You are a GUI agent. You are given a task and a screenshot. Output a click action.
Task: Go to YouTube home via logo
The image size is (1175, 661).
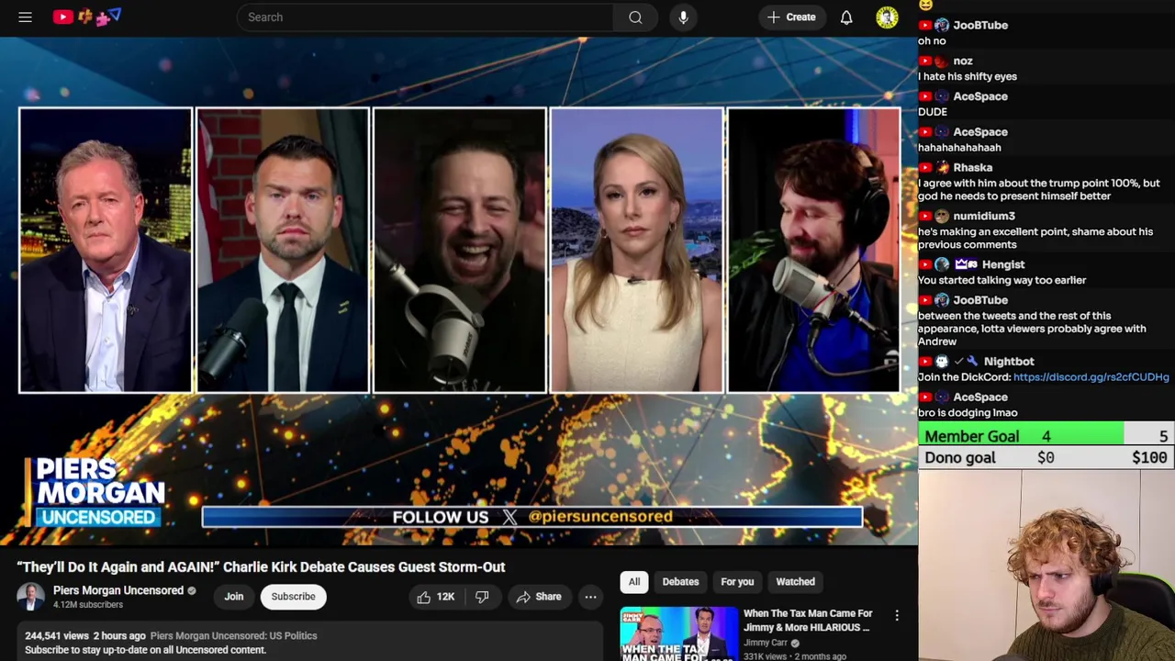(87, 17)
